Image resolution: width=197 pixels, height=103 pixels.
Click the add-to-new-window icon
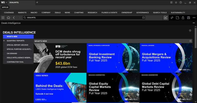178,18
